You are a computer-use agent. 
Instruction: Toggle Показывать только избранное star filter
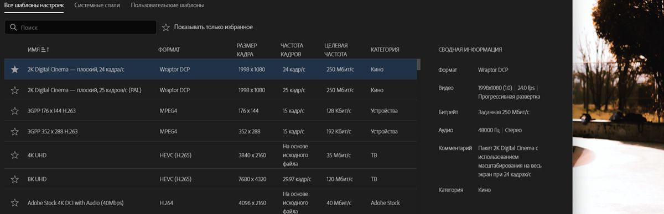[x=165, y=27]
